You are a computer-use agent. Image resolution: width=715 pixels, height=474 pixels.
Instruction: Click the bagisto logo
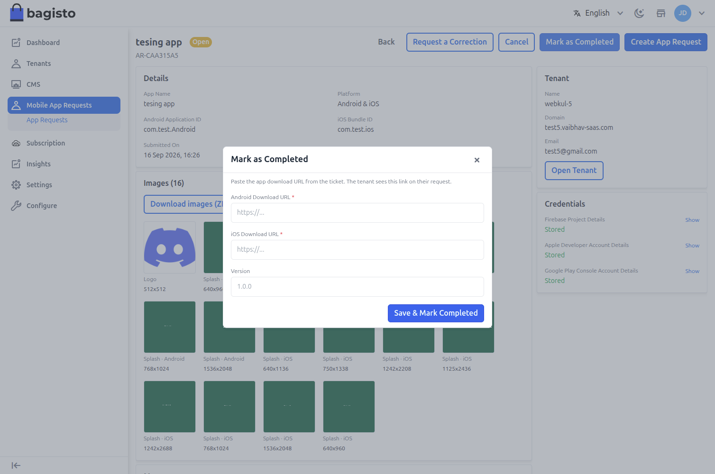point(43,13)
